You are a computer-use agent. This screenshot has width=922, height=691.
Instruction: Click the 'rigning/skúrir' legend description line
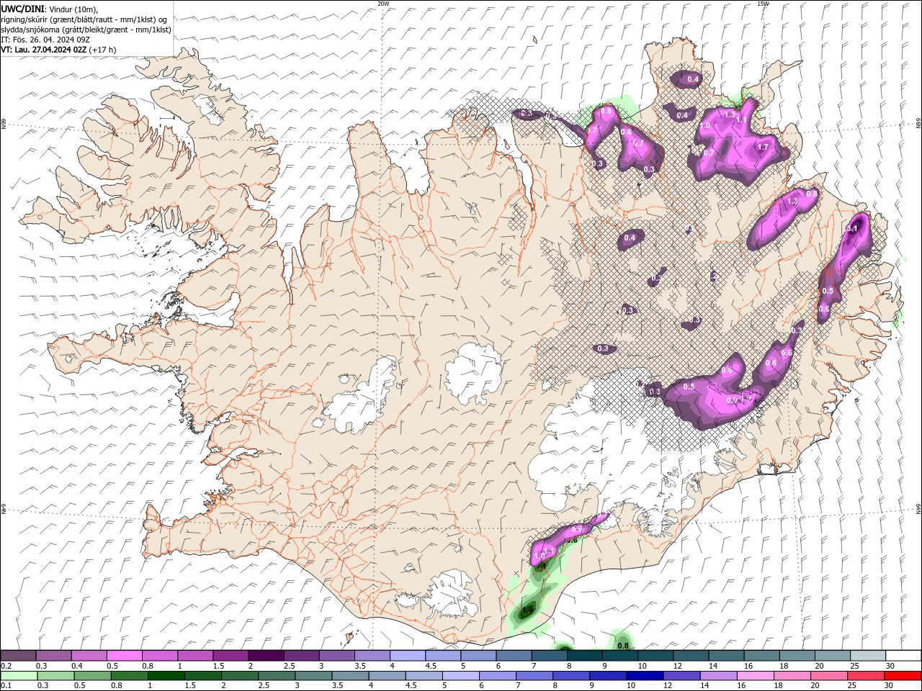pos(84,19)
